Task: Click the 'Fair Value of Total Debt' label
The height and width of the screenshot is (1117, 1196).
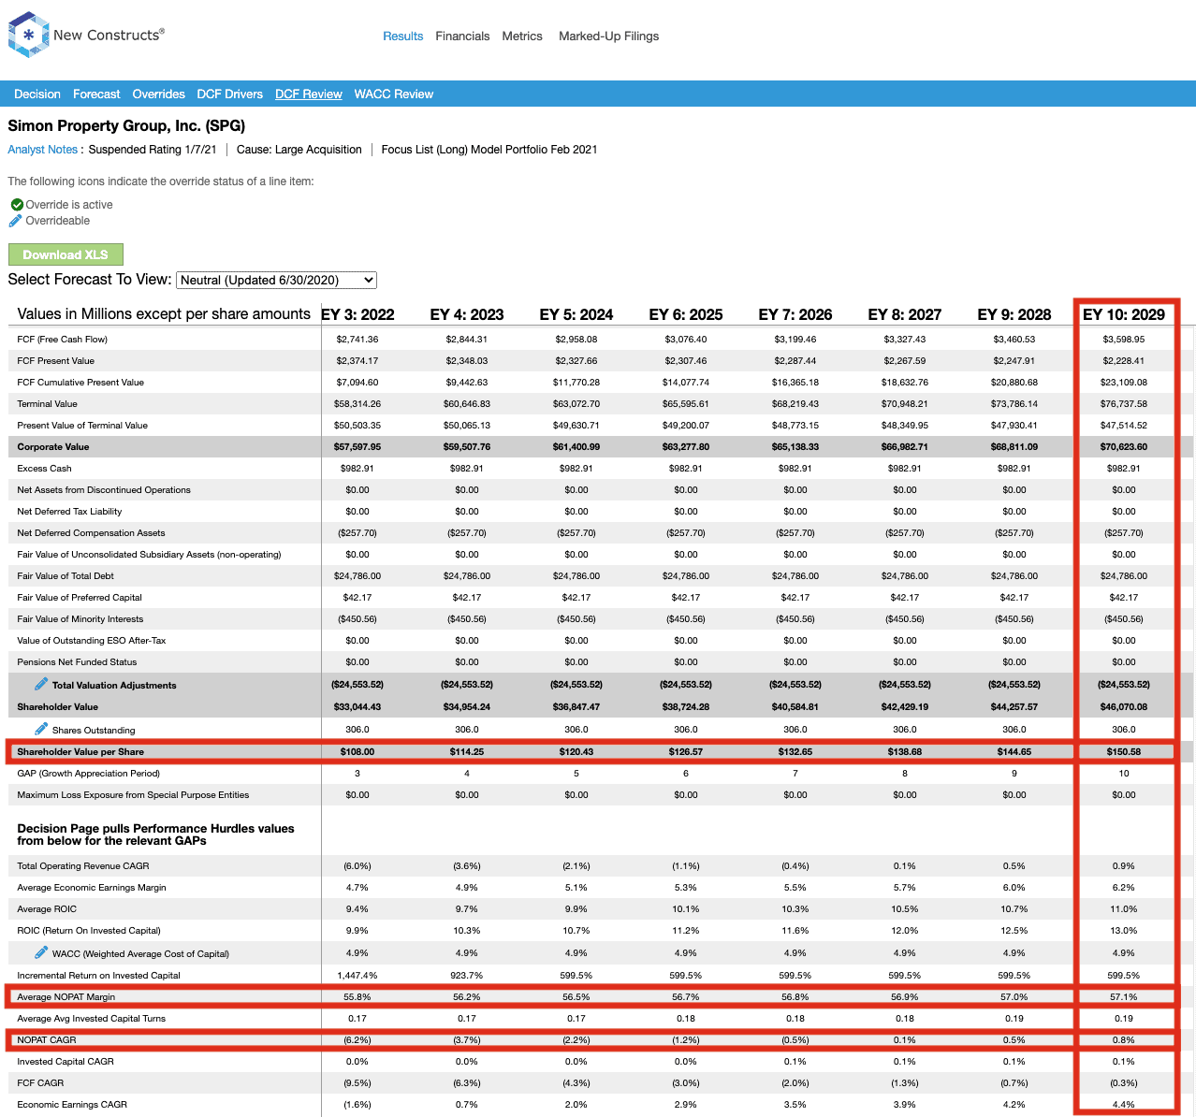Action: point(66,576)
